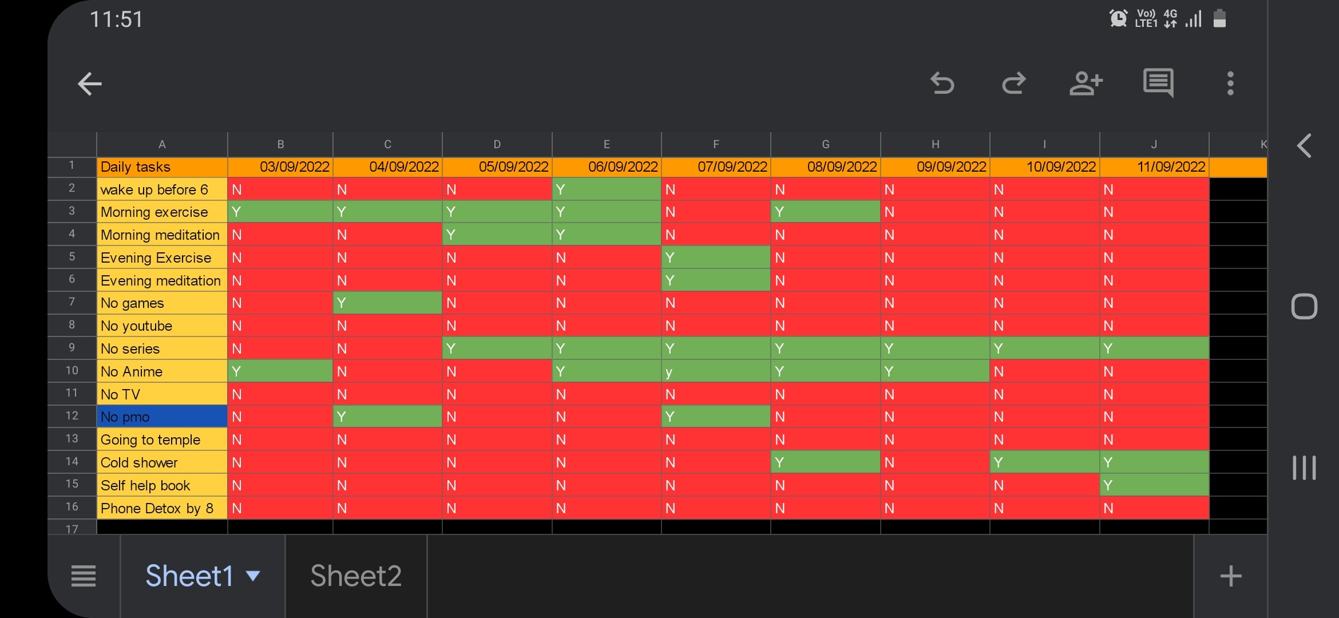Select the blue 'No pmo' cell
The image size is (1339, 618).
162,417
